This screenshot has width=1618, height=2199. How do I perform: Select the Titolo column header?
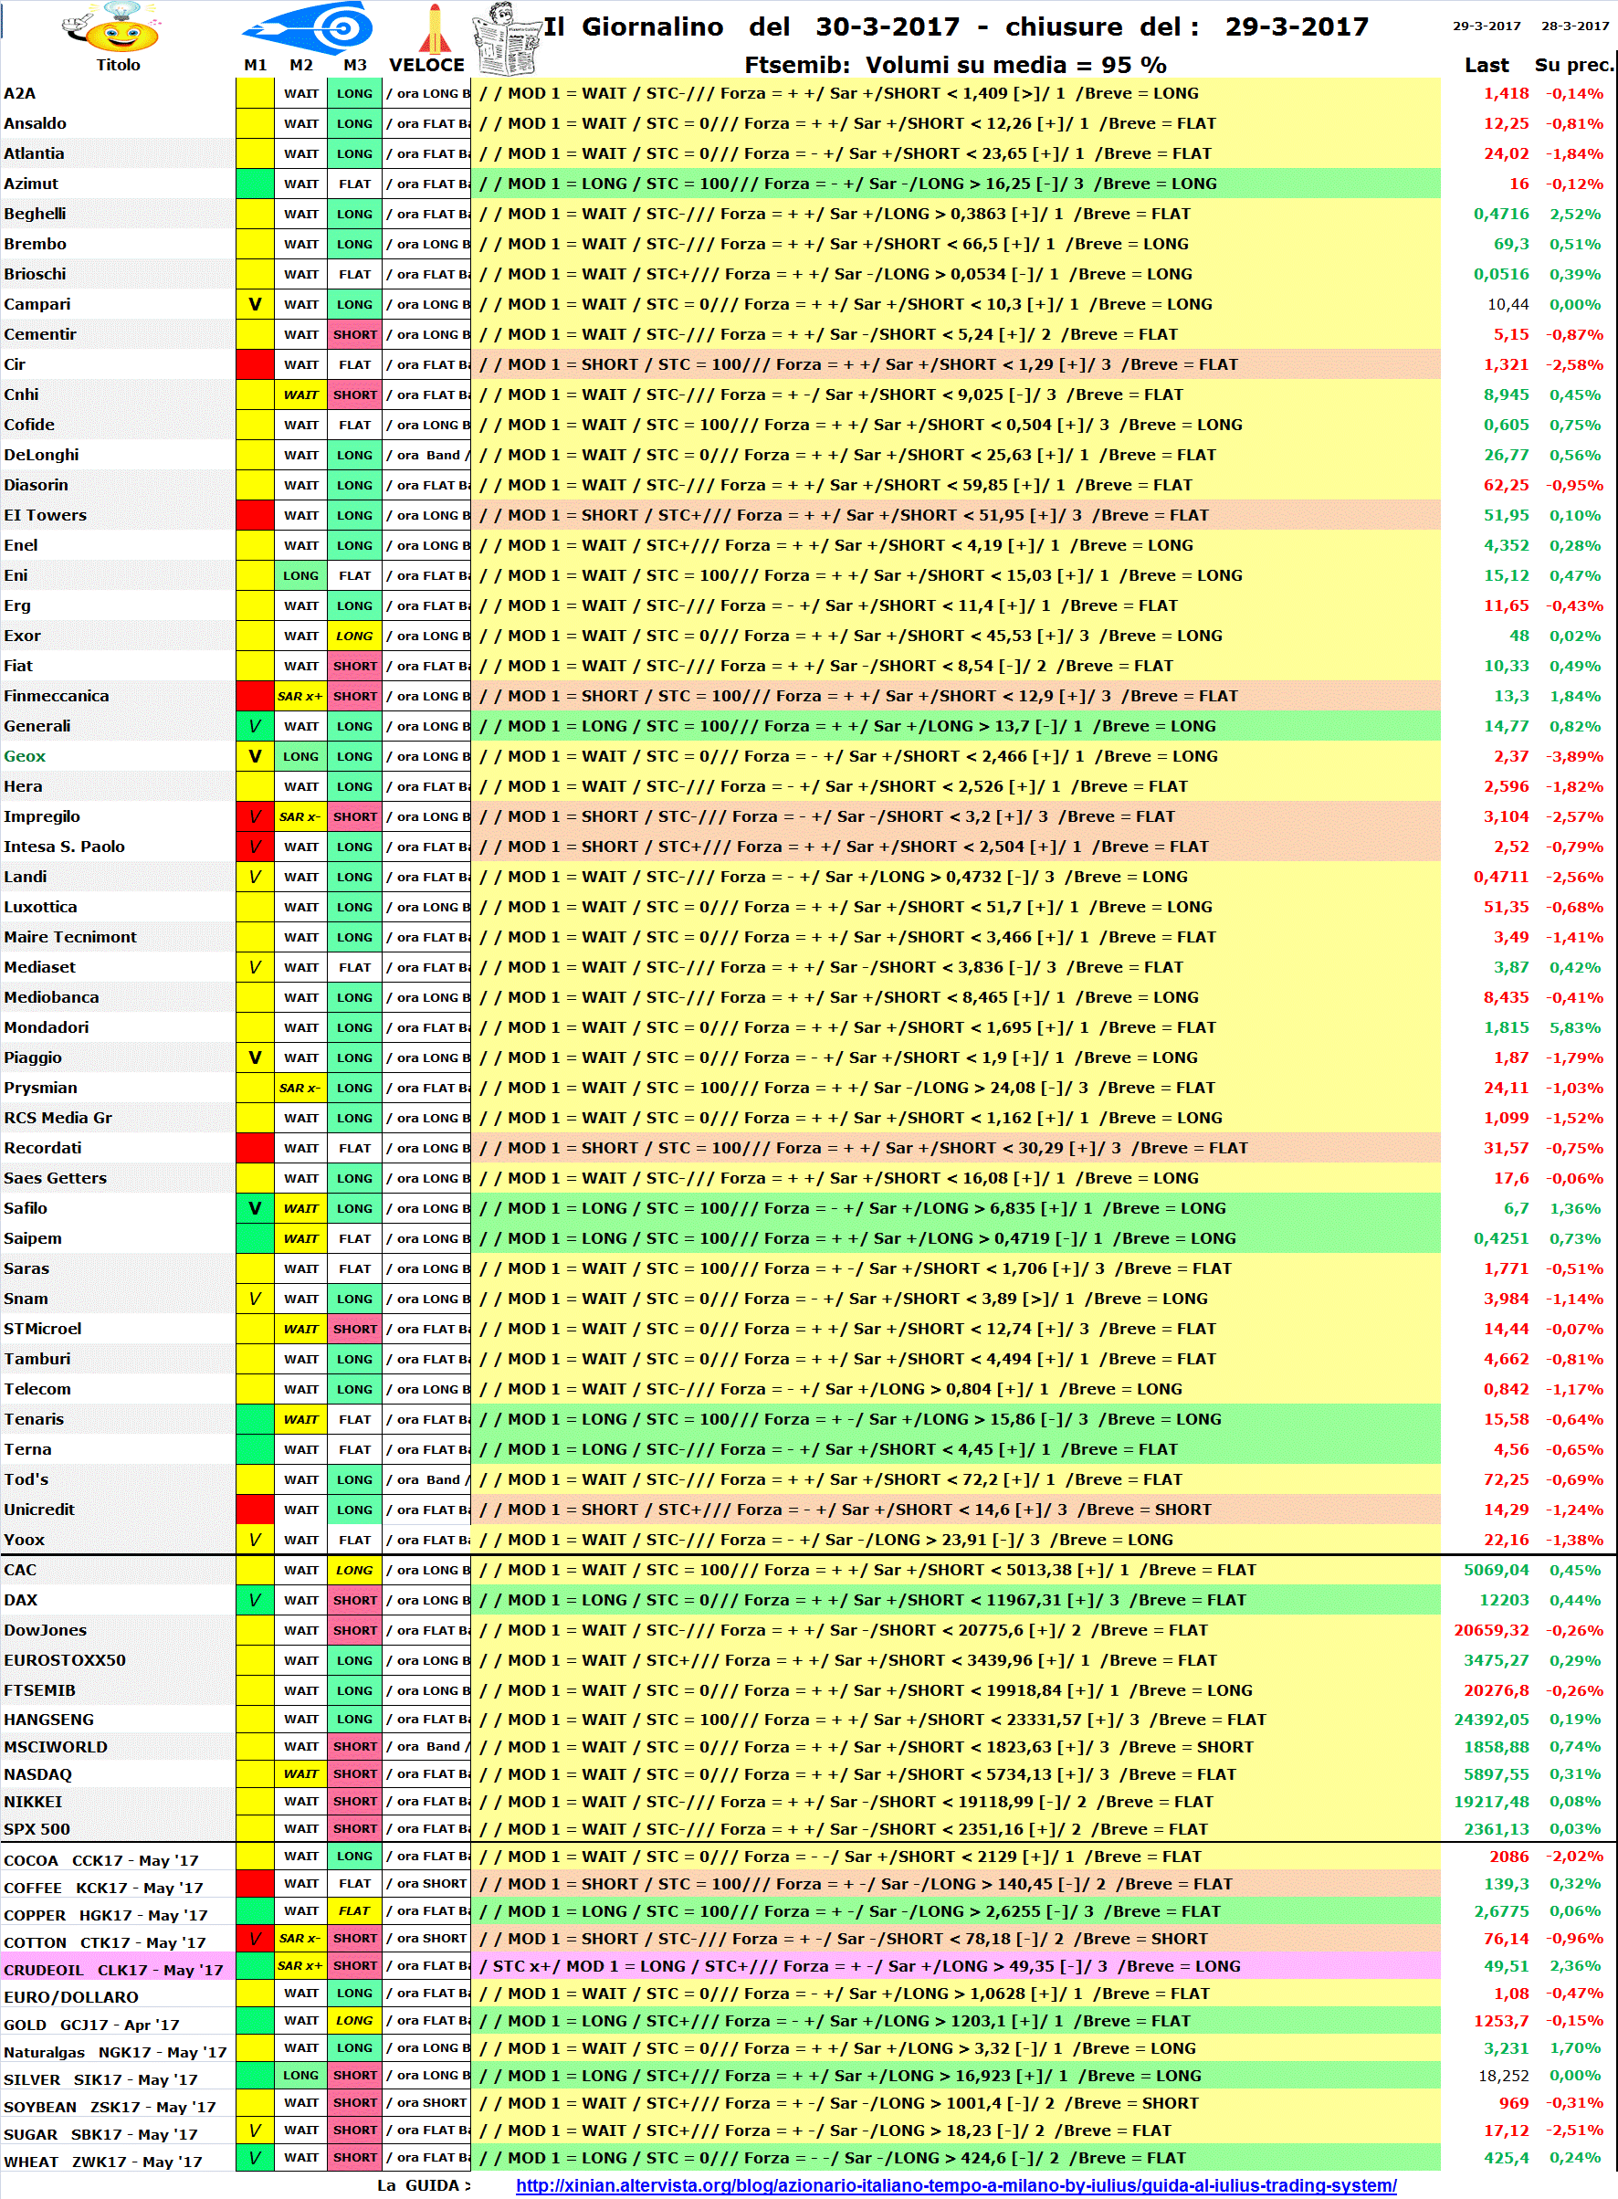tap(118, 65)
